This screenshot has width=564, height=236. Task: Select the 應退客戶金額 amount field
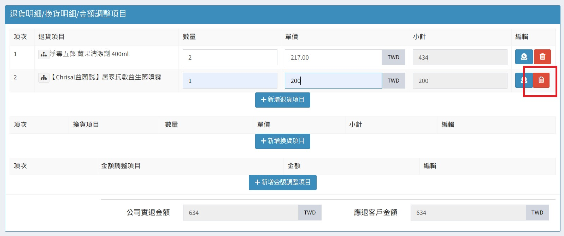tap(468, 213)
